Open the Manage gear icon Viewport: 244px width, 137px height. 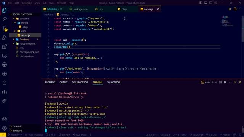pyautogui.click(x=5, y=128)
